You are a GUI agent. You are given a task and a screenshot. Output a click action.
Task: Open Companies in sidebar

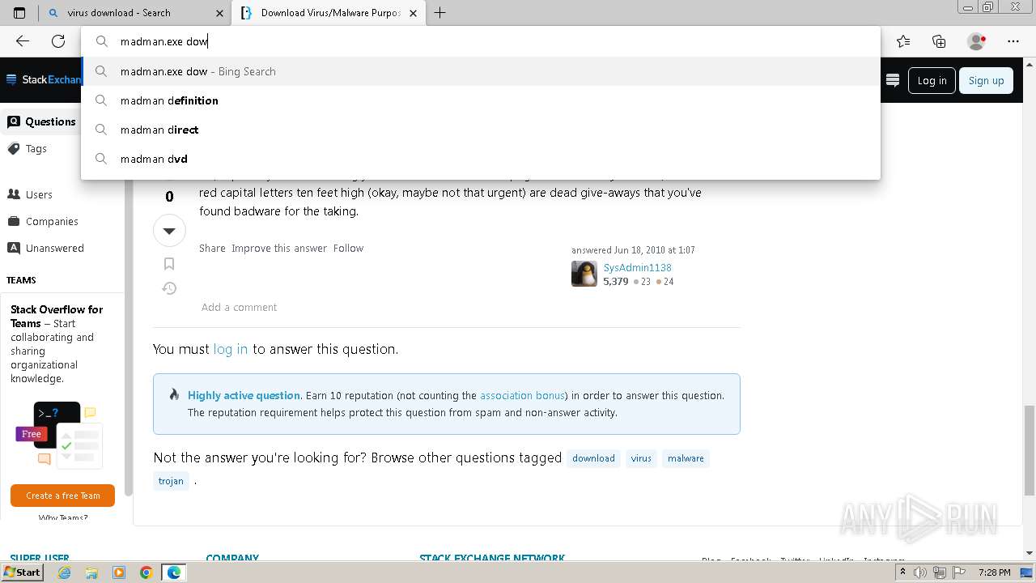click(52, 221)
